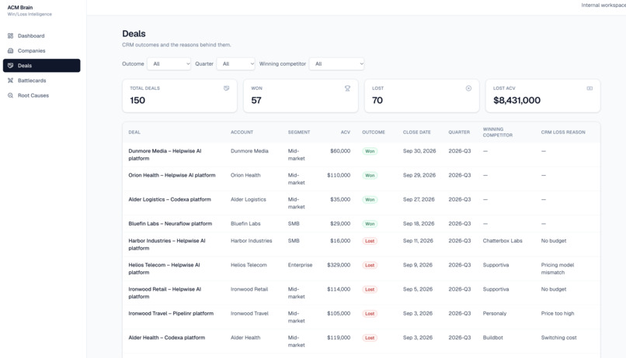Open the Bluefin Labs – Neuraflow platform deal

(170, 224)
